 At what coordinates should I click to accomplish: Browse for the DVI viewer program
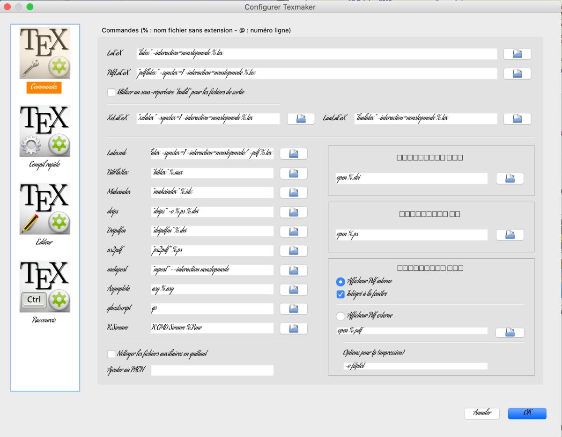510,178
